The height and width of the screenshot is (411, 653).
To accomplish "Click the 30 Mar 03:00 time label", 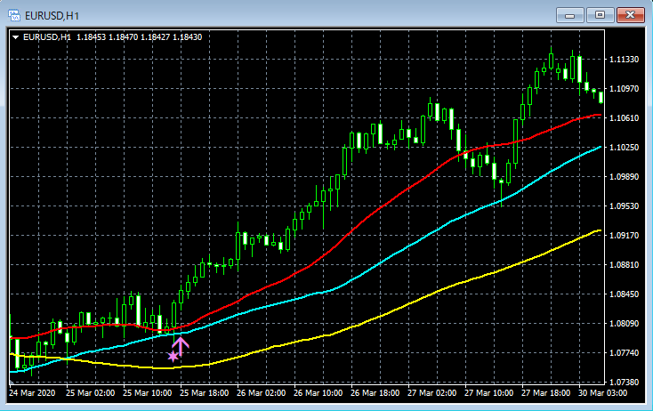I will coord(602,393).
